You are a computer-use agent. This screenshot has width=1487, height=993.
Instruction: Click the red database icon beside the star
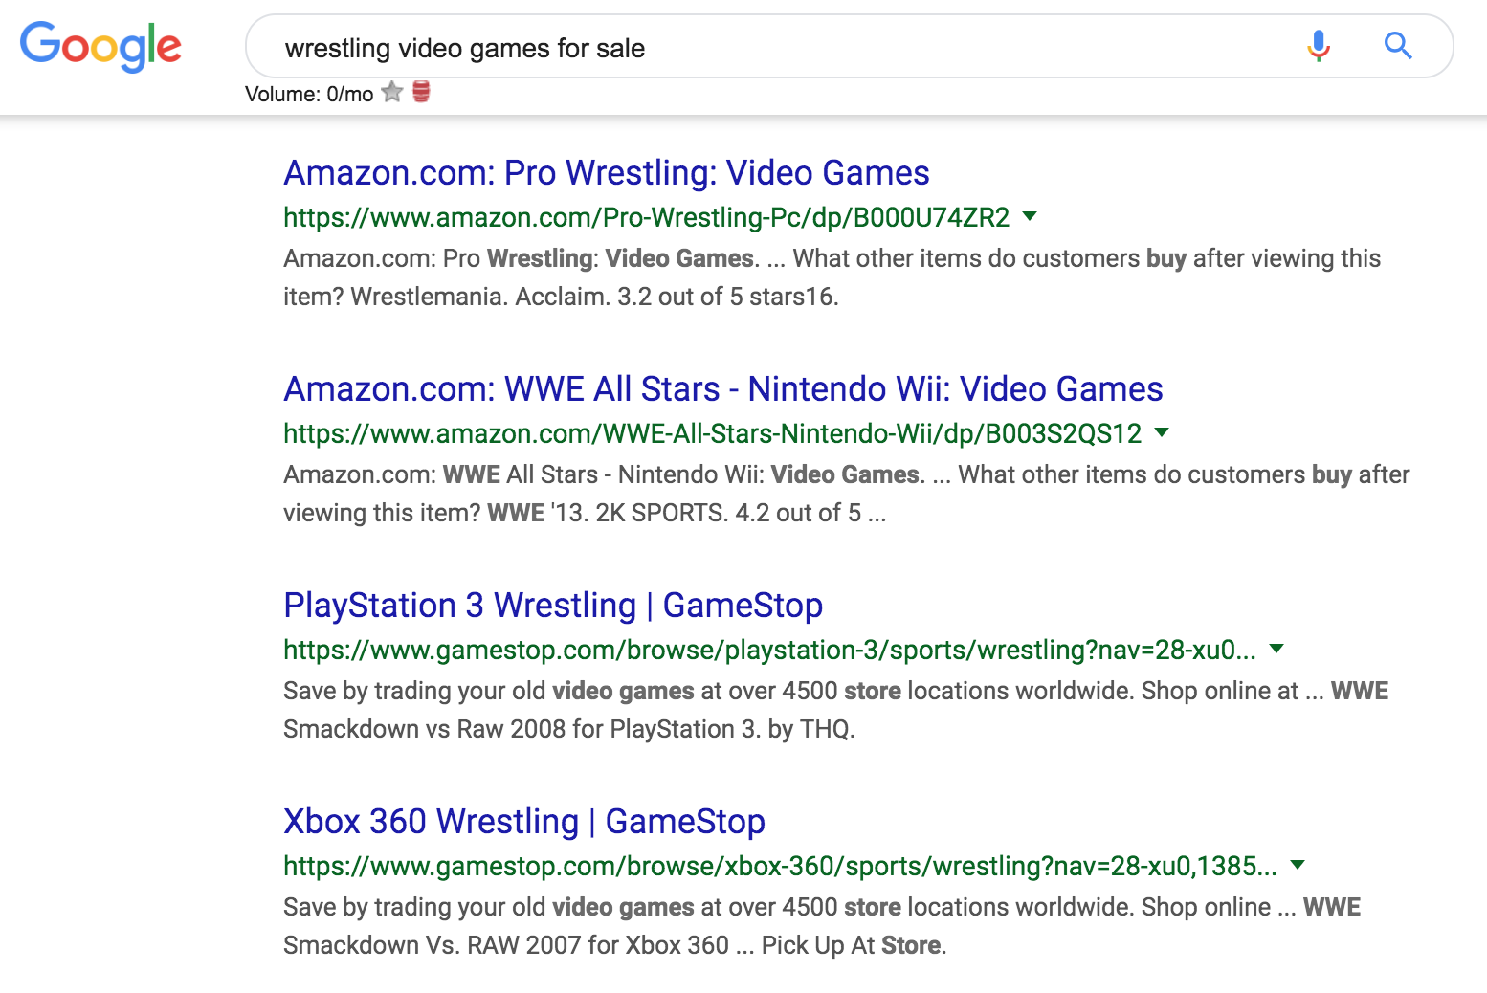(x=421, y=92)
